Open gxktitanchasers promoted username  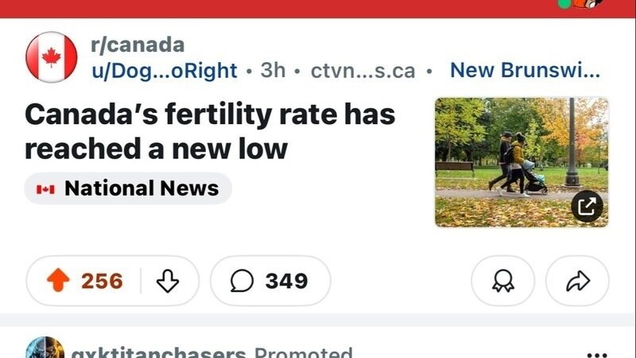click(x=158, y=352)
